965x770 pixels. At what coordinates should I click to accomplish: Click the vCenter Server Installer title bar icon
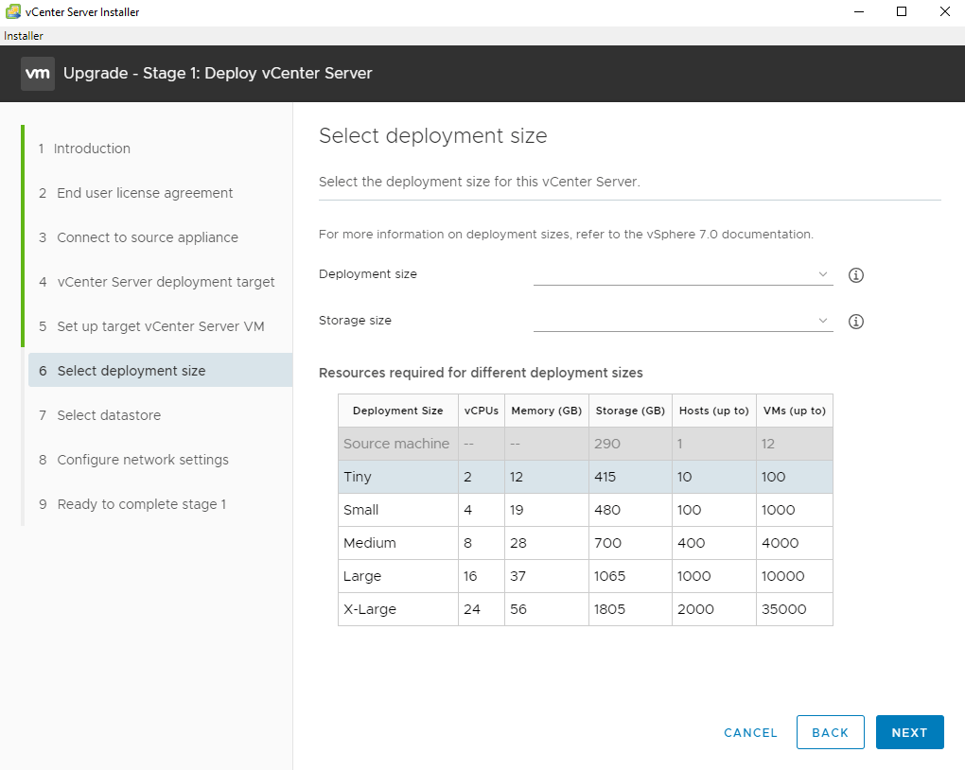click(13, 12)
